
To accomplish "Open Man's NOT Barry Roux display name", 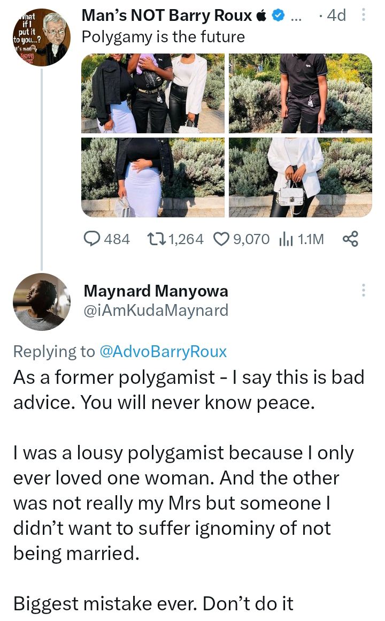I will point(167,16).
